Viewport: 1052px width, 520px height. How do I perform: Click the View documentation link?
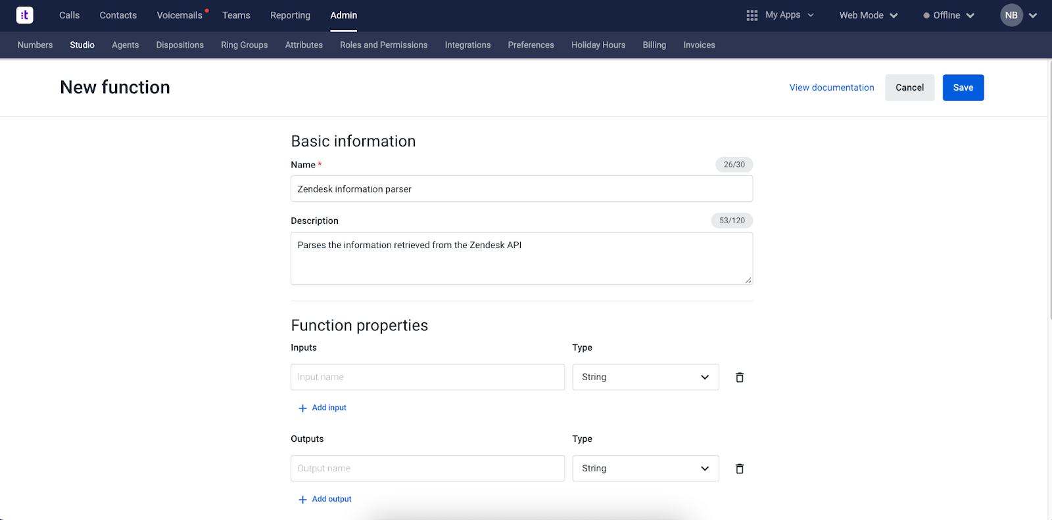[832, 87]
